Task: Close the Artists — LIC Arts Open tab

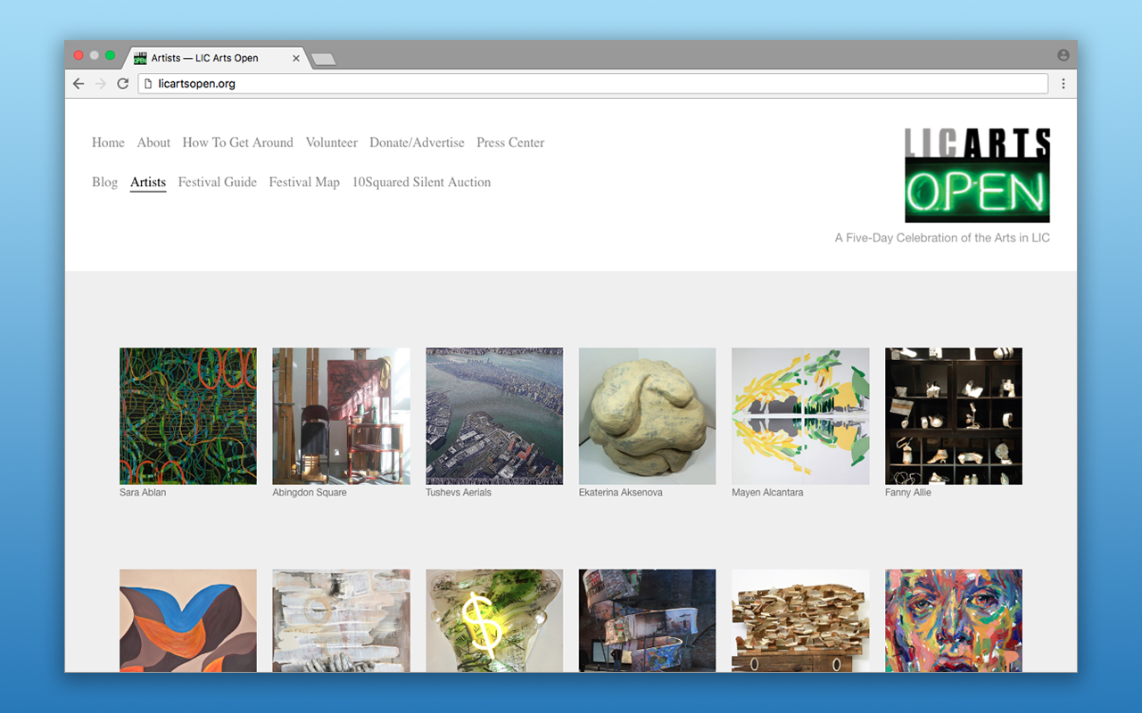Action: coord(296,58)
